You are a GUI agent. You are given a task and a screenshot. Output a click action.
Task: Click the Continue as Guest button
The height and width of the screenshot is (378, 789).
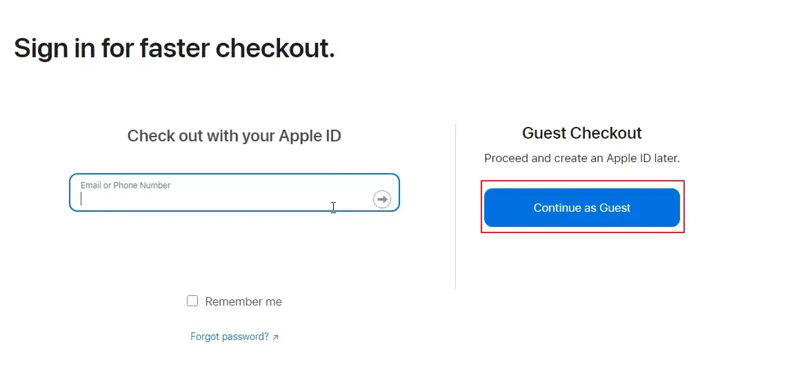coord(581,208)
